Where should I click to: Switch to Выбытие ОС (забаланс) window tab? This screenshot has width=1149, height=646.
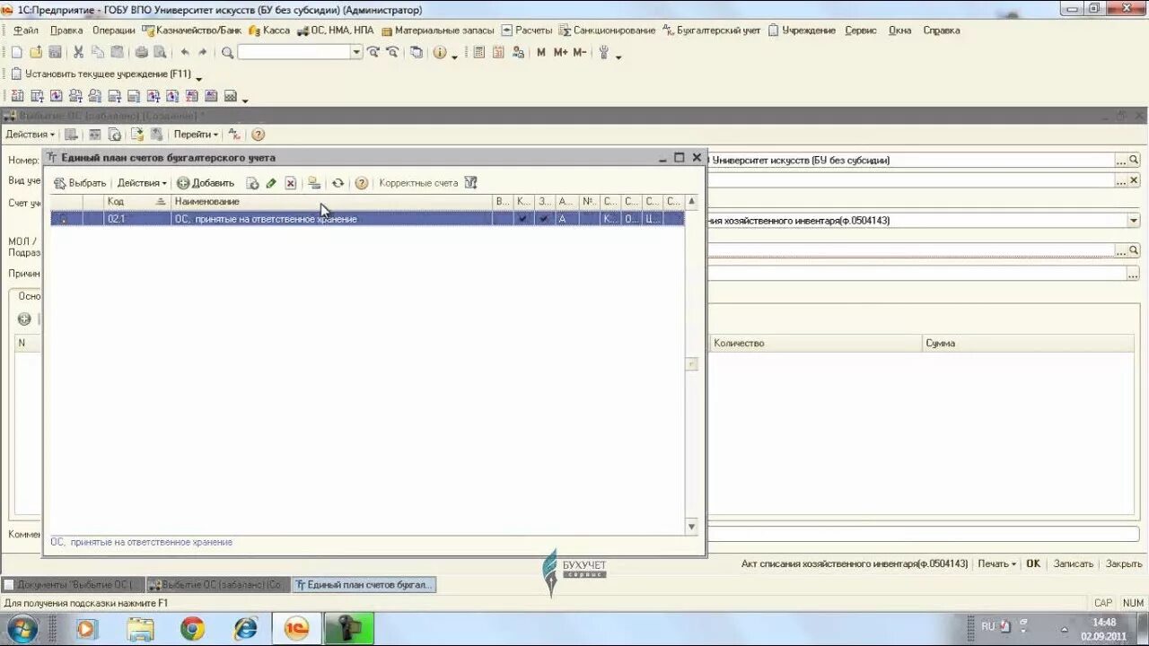[218, 585]
